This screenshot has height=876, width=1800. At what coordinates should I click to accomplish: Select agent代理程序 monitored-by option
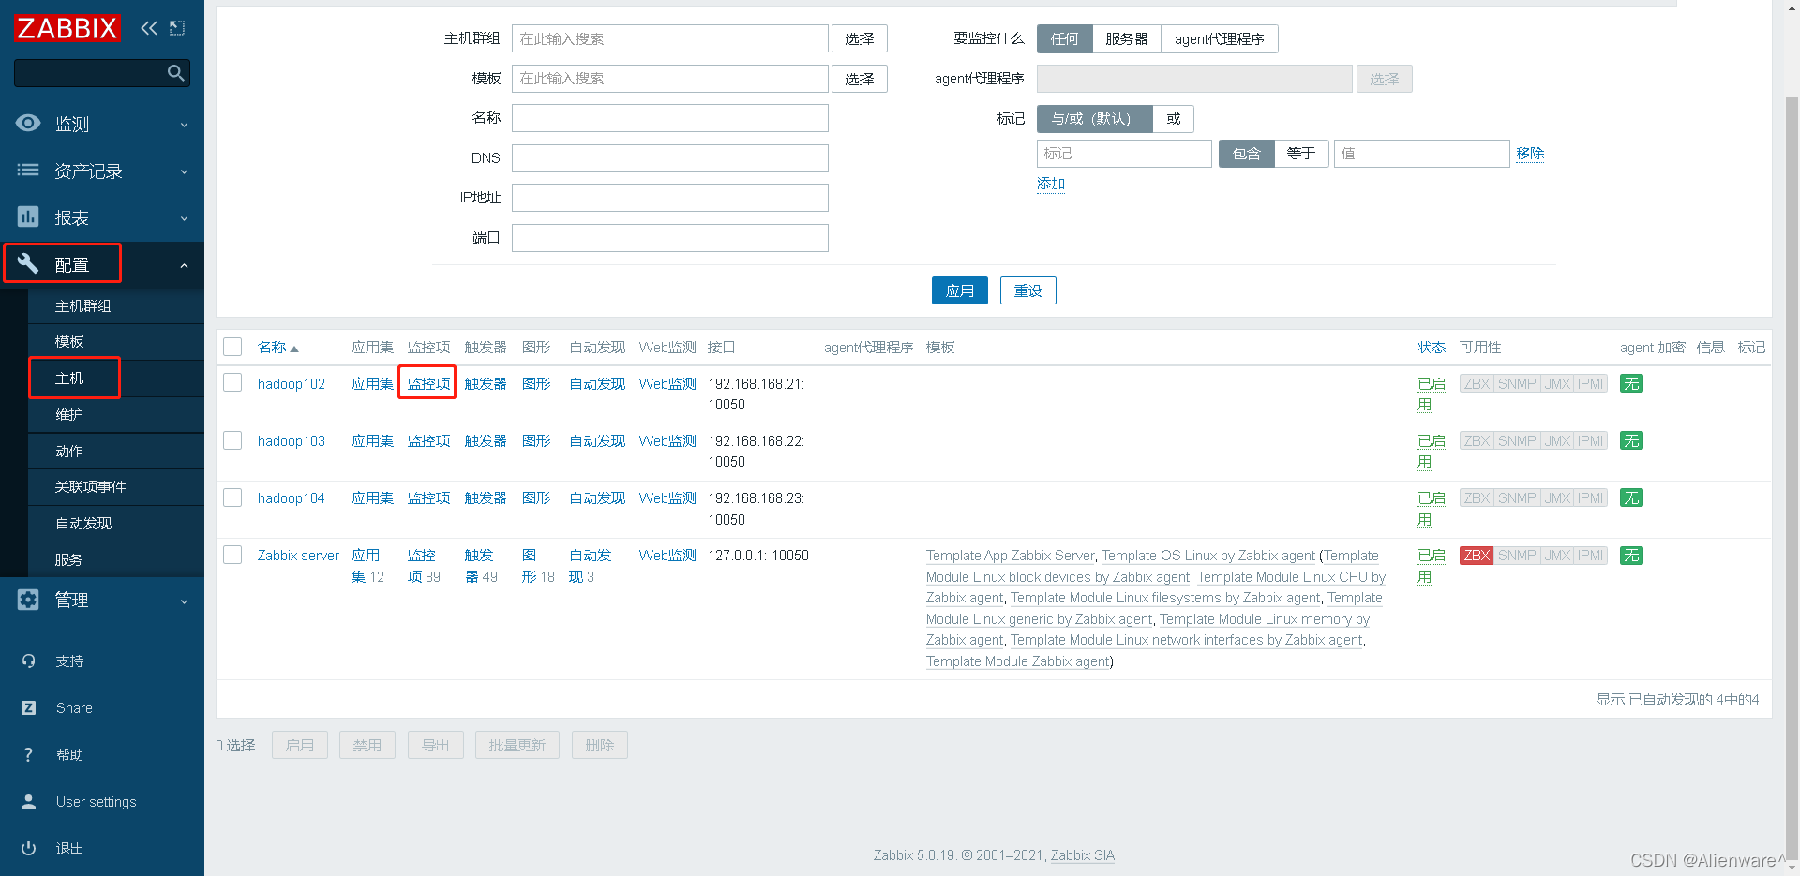coord(1220,38)
